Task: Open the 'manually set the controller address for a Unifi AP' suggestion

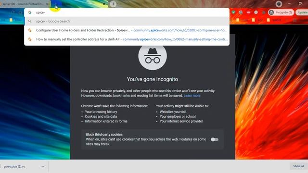Action: tap(127, 39)
